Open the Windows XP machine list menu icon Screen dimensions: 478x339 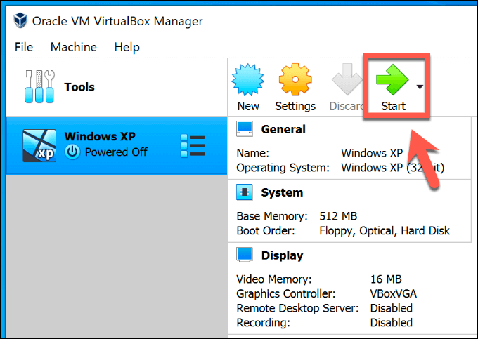tap(193, 145)
